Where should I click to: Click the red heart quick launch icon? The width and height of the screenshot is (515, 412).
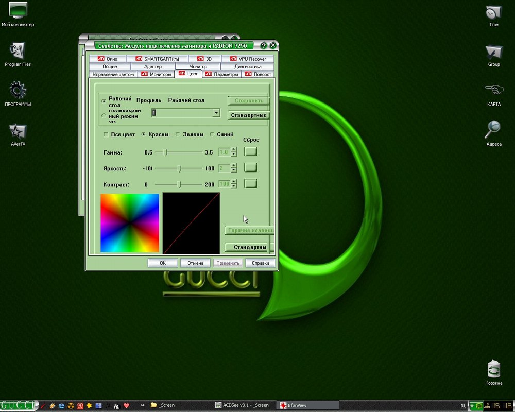click(x=126, y=405)
